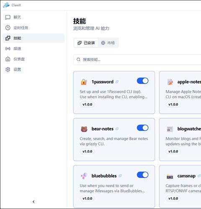Open the 聊天 chat icon in sidebar

8,17
